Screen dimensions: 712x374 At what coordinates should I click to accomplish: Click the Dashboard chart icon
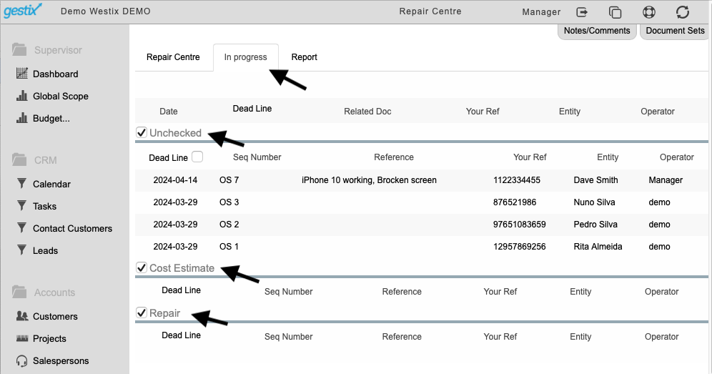(21, 73)
